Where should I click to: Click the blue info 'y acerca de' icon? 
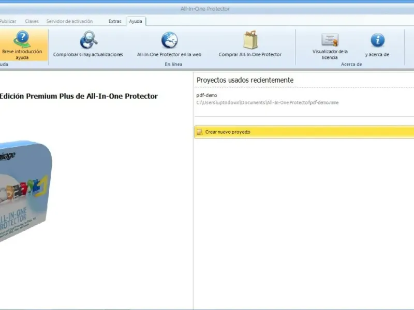click(378, 40)
